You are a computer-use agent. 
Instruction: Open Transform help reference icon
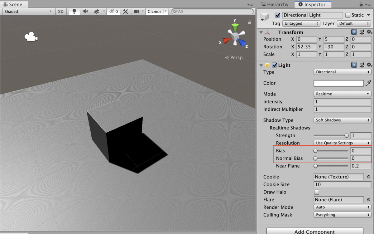pos(354,32)
